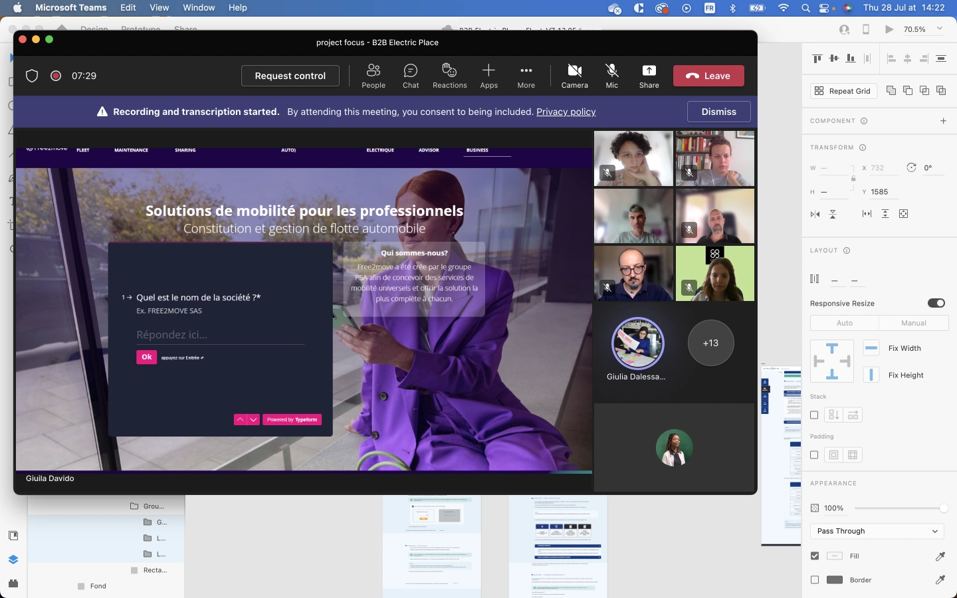Click the shield security icon
The height and width of the screenshot is (598, 957).
(32, 76)
